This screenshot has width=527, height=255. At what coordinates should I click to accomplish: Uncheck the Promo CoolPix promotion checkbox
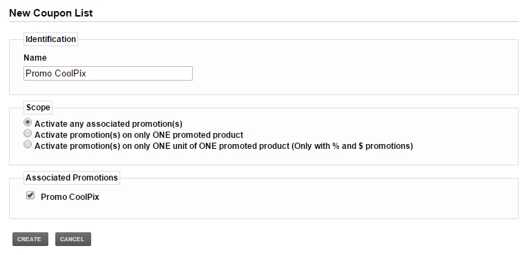pyautogui.click(x=30, y=195)
